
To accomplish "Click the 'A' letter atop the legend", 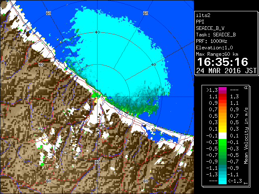I will coord(246,88).
